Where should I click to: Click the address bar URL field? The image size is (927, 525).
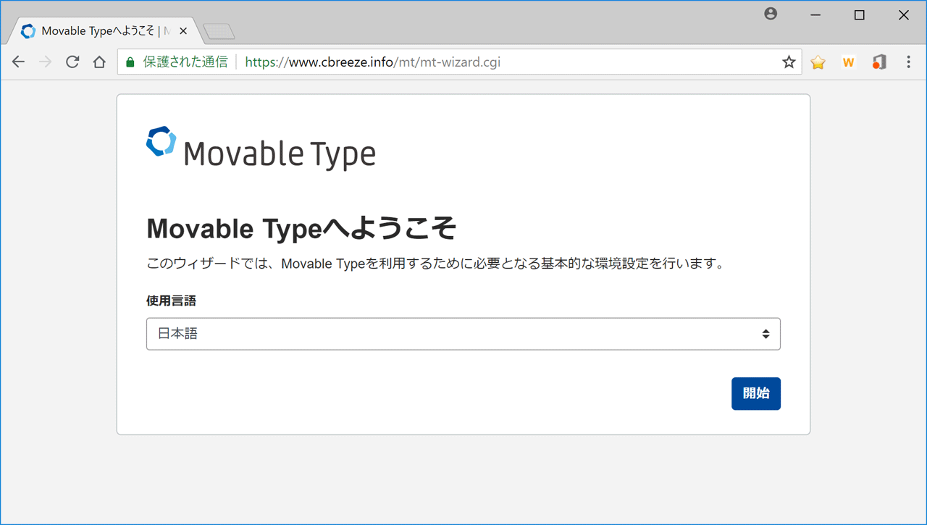(459, 62)
